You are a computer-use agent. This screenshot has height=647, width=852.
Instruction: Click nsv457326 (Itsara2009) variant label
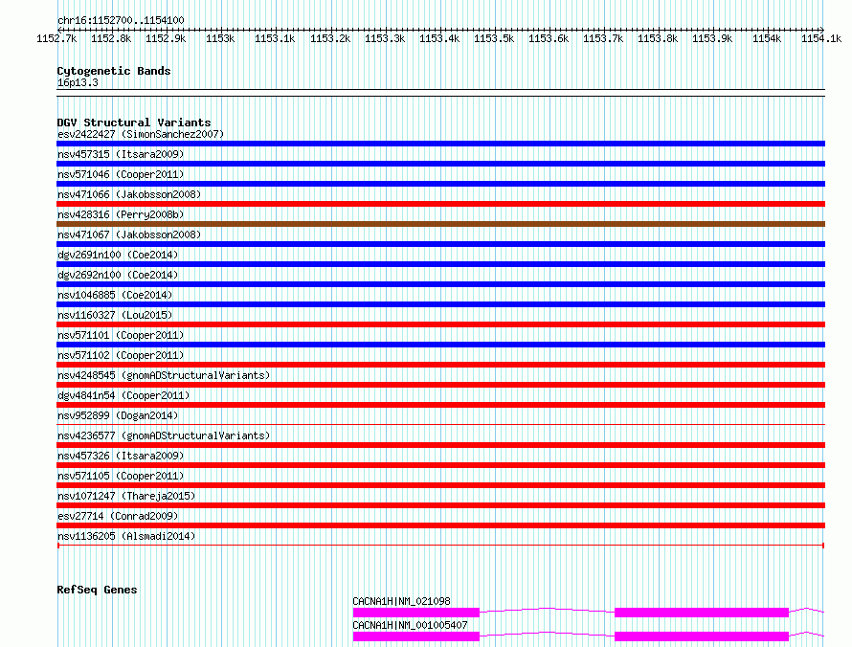point(121,456)
